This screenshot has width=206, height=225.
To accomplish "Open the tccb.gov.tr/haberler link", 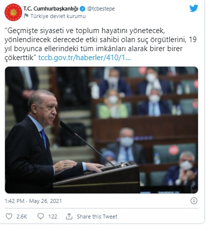I will [x=85, y=58].
